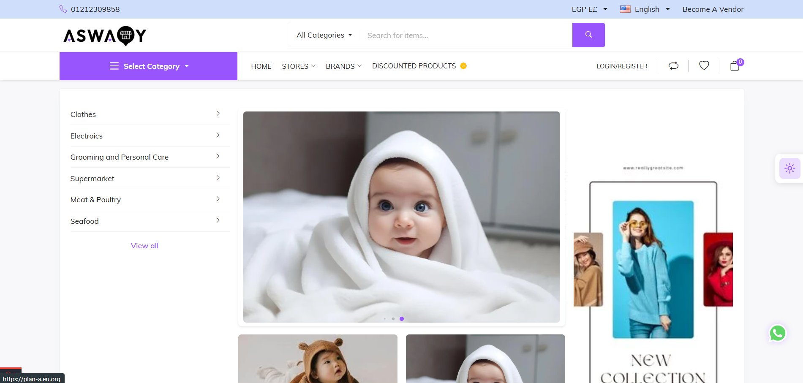Open the wishlist heart icon
The image size is (803, 383).
coord(704,65)
